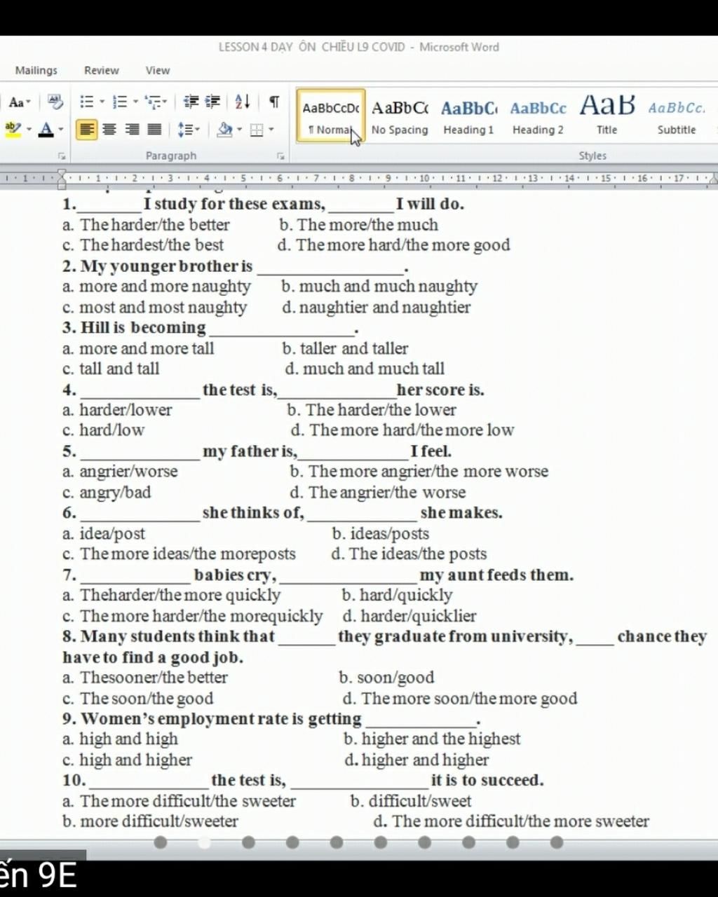Apply bullets with the Bullets icon
Screen dimensions: 718x897
[86, 102]
